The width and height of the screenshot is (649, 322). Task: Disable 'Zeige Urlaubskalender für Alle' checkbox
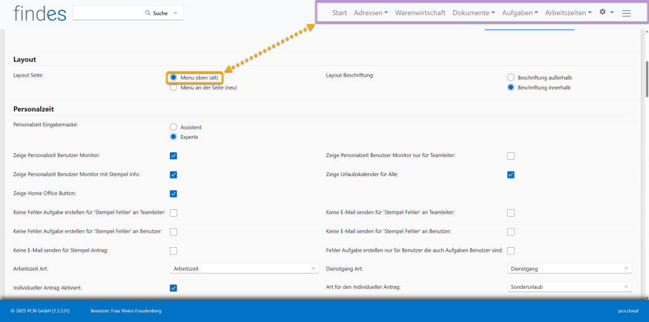point(511,174)
